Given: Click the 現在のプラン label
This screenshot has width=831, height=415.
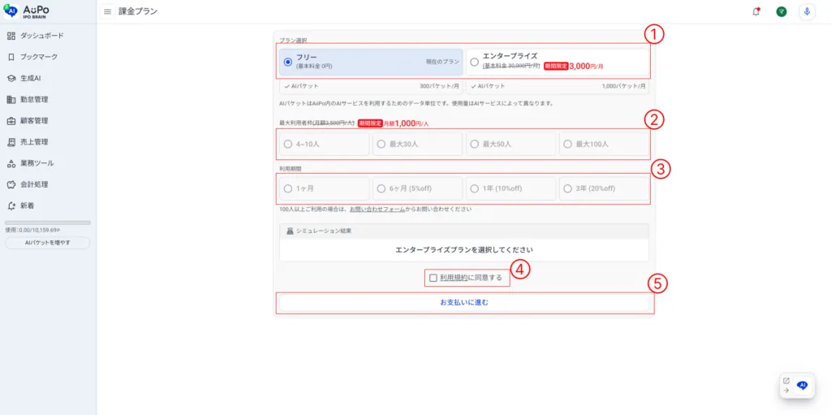Looking at the screenshot, I should tap(442, 62).
